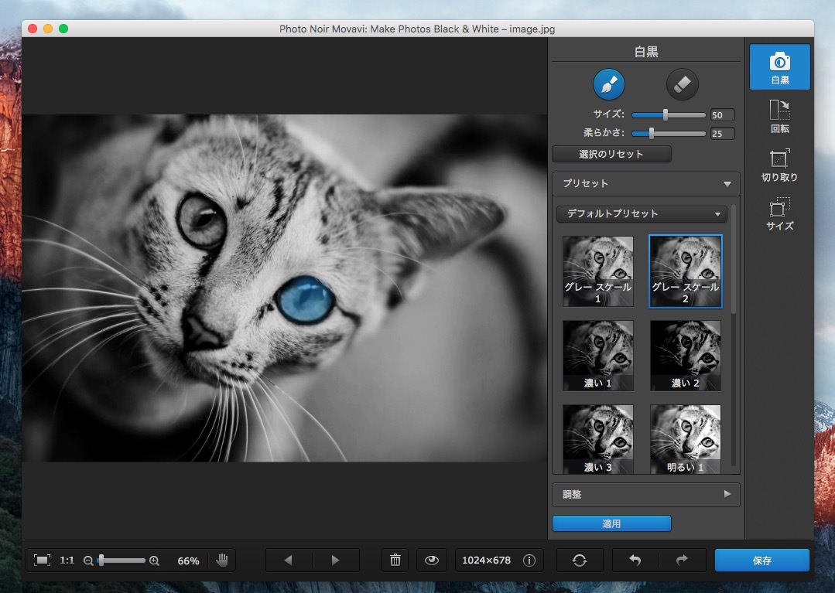This screenshot has width=835, height=593.
Task: Click the 適用 apply button
Action: click(611, 523)
